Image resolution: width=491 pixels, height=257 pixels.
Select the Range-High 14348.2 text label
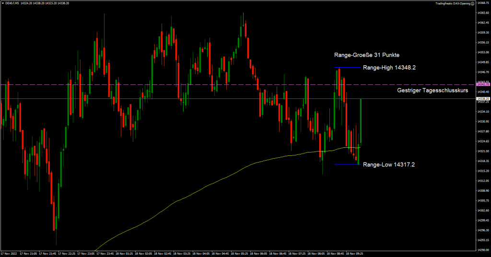pyautogui.click(x=389, y=68)
